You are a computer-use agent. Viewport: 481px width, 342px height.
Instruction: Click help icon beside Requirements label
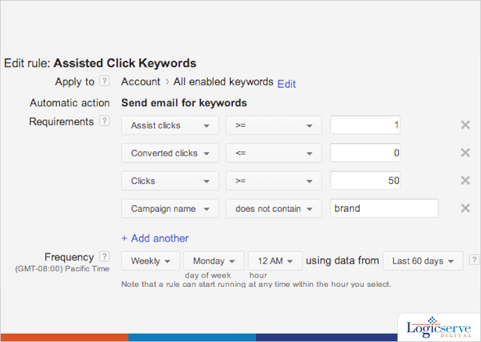tap(105, 121)
